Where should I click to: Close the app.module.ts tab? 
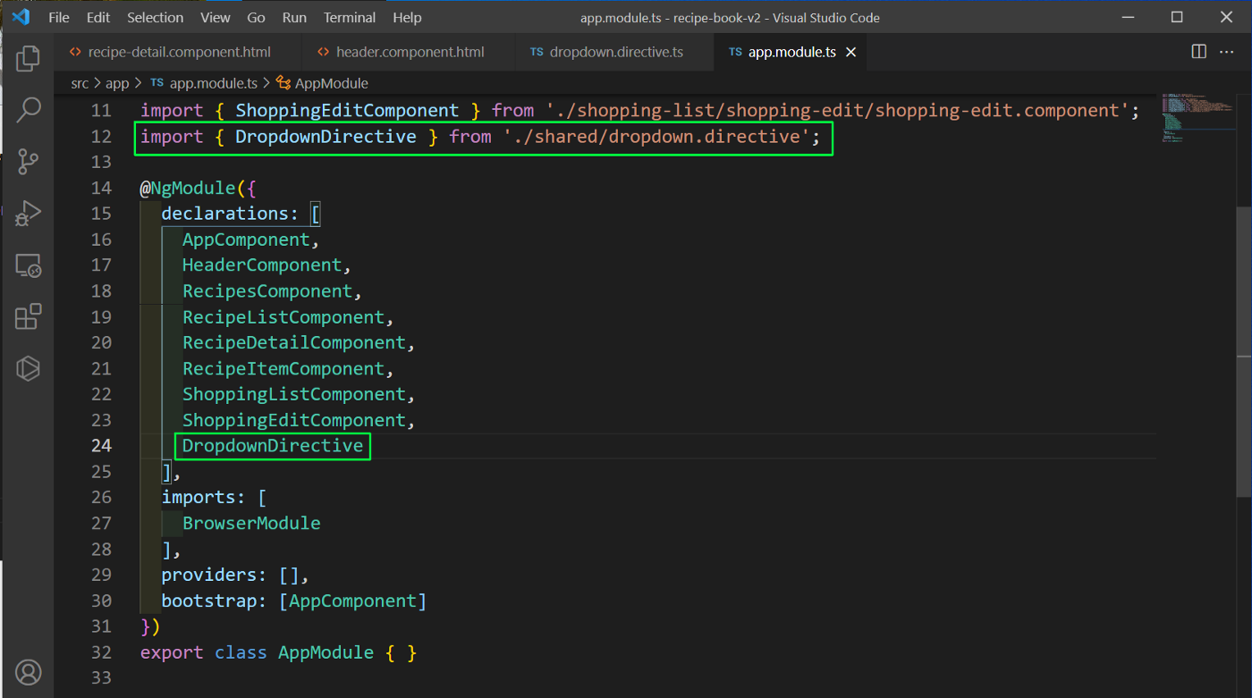click(850, 52)
